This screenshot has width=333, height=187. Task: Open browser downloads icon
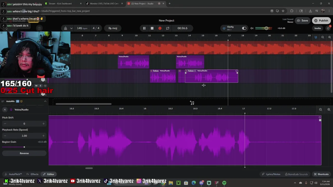tap(310, 11)
